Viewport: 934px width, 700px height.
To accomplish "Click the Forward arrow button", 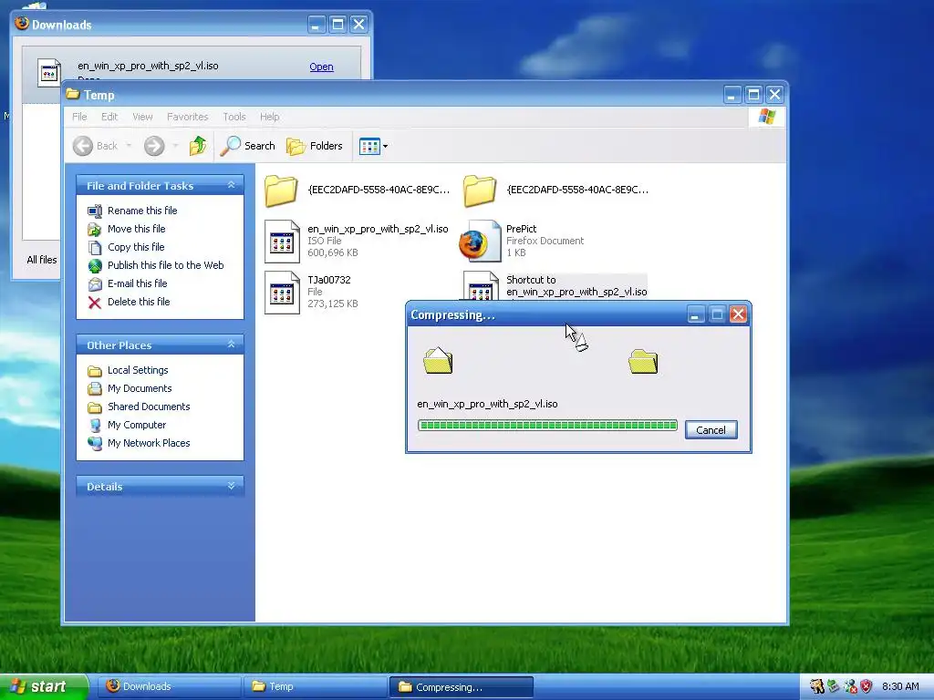I will [x=154, y=146].
